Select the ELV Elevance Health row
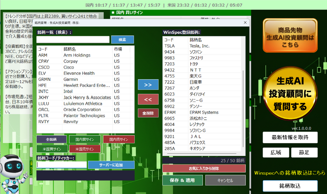 (x=85, y=73)
